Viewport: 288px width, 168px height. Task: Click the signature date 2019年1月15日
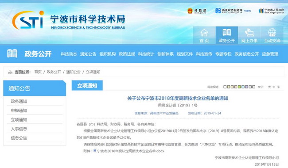point(267,164)
